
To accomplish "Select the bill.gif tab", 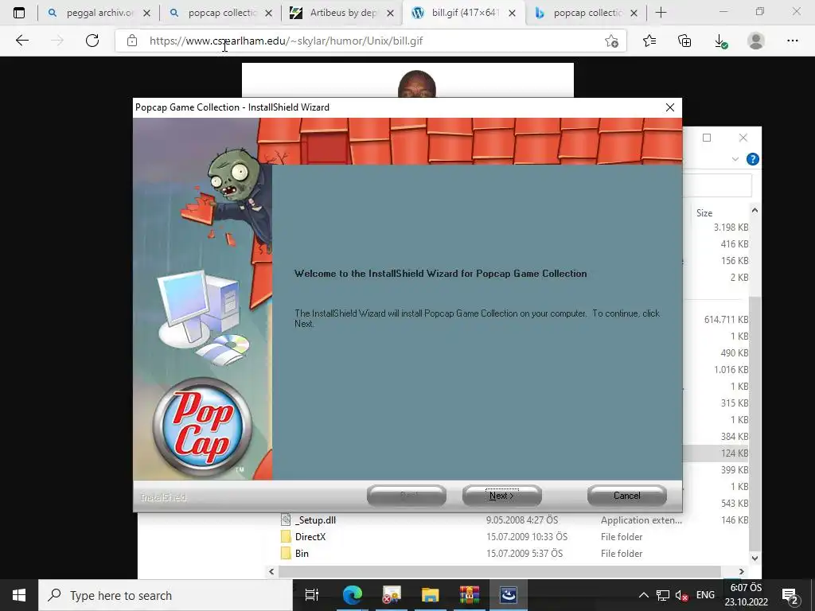I will pos(464,13).
